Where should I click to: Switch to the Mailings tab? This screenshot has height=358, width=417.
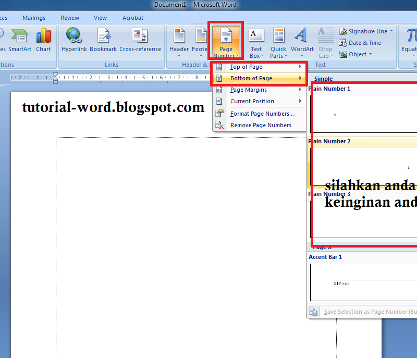pyautogui.click(x=34, y=18)
